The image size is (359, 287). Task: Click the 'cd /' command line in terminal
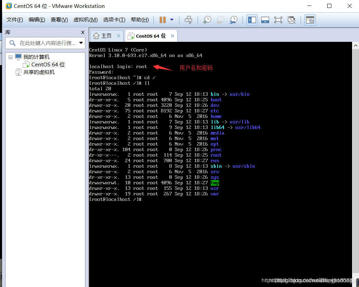[x=122, y=78]
